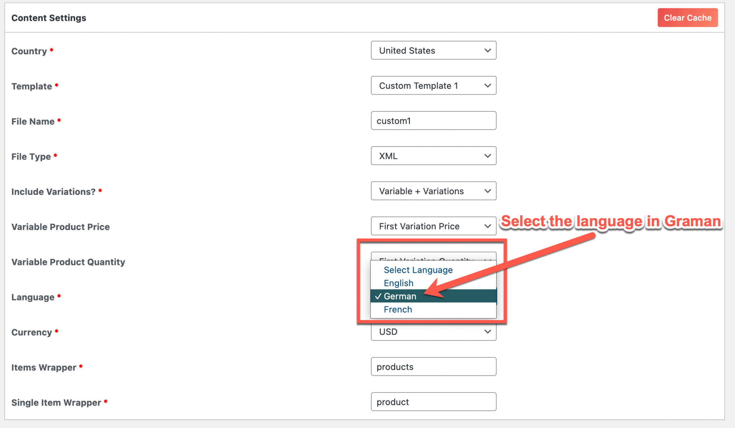Open the Variable Product Price dropdown chevron

(487, 226)
